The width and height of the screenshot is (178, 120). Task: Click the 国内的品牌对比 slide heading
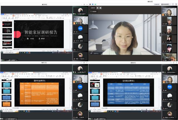click(x=128, y=81)
